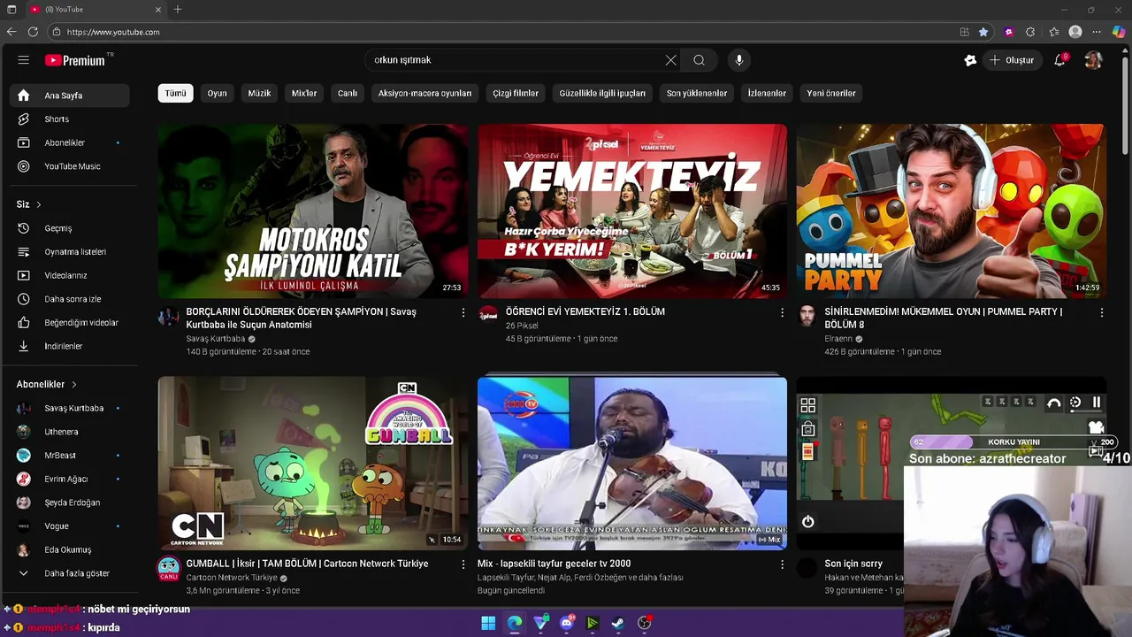Select the Oyun filter chip
The height and width of the screenshot is (637, 1132).
point(218,93)
